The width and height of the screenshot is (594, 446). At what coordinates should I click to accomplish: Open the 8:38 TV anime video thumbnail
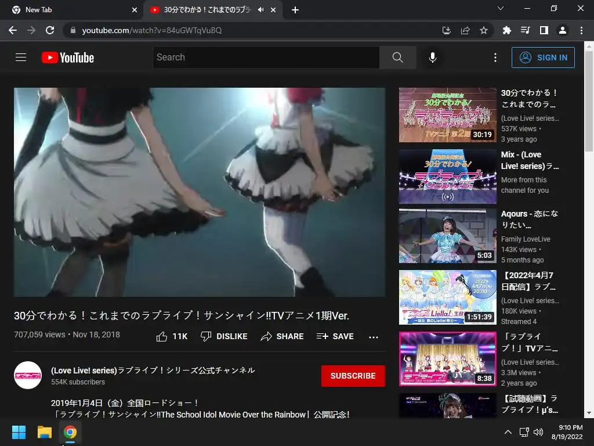[x=447, y=359]
